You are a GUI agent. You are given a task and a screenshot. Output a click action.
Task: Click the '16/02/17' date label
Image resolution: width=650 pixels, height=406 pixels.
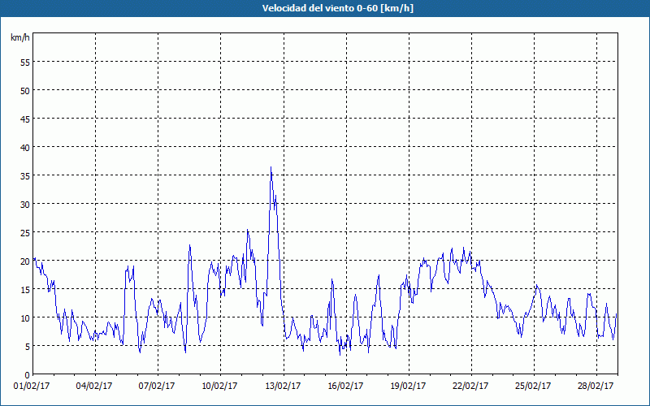[x=346, y=386]
